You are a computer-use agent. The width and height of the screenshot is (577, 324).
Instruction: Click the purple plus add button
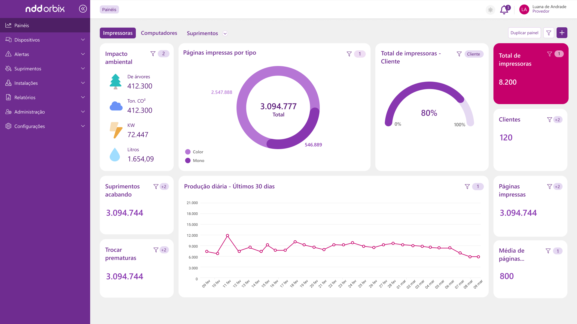coord(562,33)
